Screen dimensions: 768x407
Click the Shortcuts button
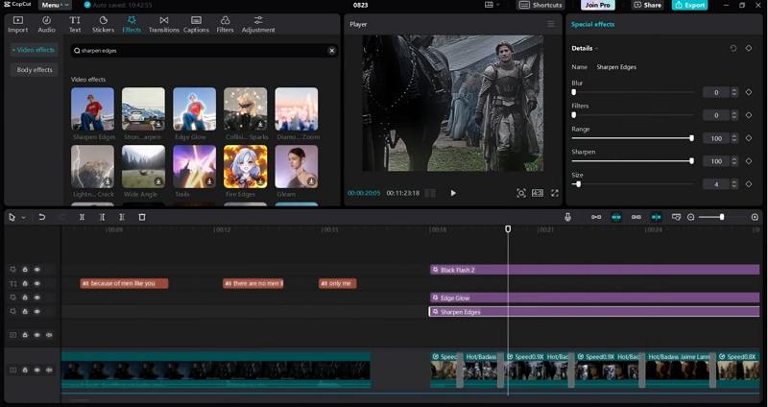[x=540, y=5]
